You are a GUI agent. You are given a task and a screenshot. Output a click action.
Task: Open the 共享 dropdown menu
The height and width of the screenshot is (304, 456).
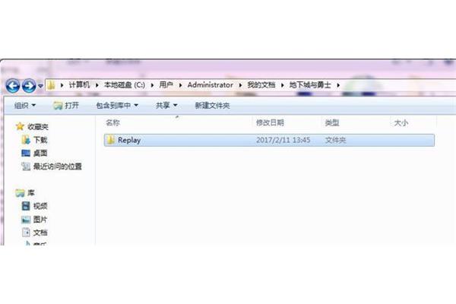point(166,106)
